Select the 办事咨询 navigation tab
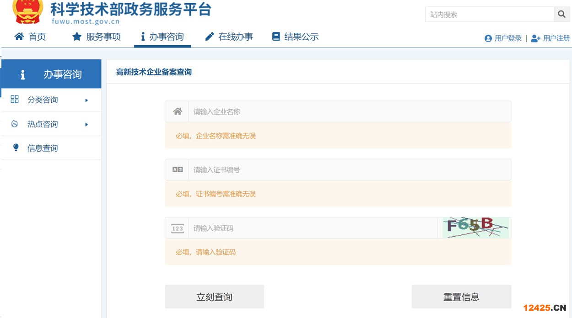 (162, 37)
